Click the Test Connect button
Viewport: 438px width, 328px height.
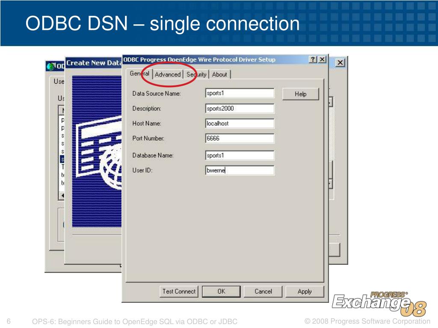coord(179,291)
